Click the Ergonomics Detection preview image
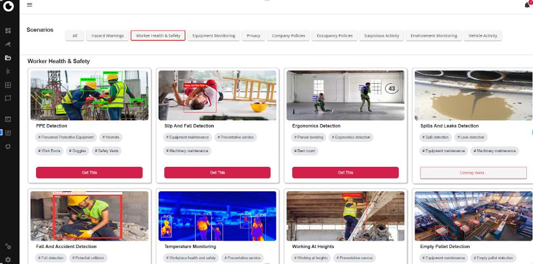Screen dimensions: 533x264 coord(345,95)
